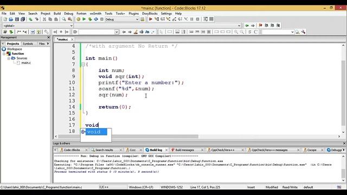The height and width of the screenshot is (195, 347).
Task: Open the Settings menu
Action: click(166, 14)
